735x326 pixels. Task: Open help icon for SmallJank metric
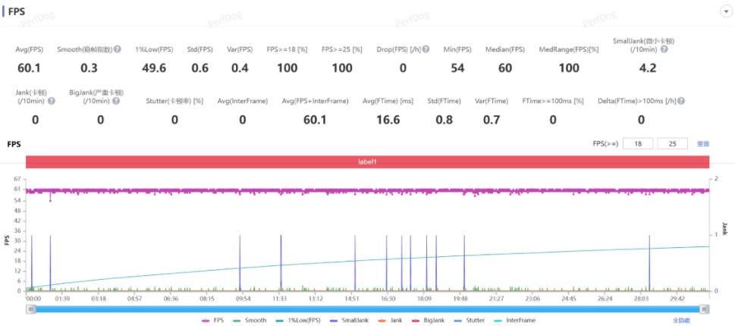pyautogui.click(x=664, y=49)
